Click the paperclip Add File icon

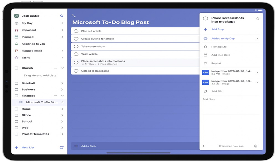[x=205, y=91]
